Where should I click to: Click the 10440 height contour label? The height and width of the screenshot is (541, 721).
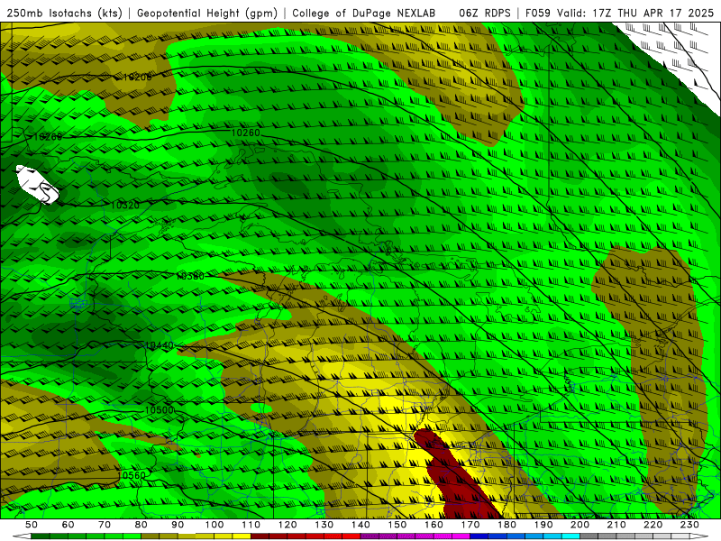pos(160,345)
